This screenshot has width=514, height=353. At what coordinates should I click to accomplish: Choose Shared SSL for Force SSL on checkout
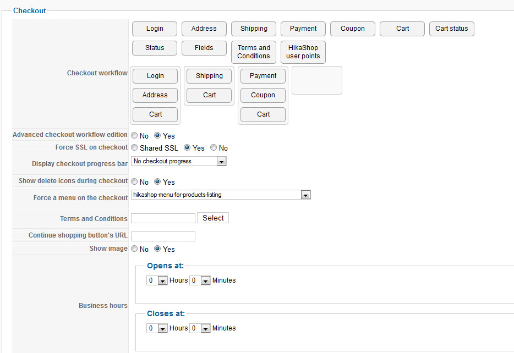point(135,148)
